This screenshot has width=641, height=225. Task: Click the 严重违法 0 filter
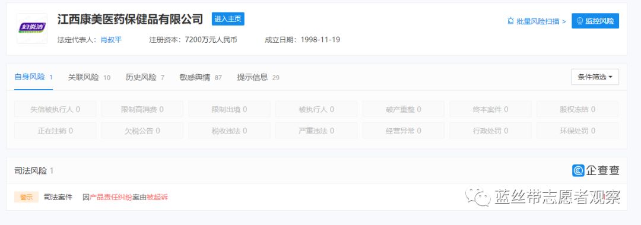point(316,131)
